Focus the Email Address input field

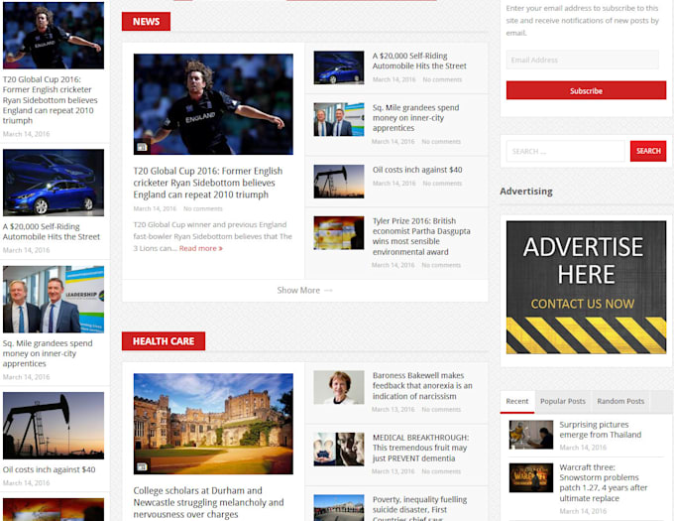click(x=582, y=60)
